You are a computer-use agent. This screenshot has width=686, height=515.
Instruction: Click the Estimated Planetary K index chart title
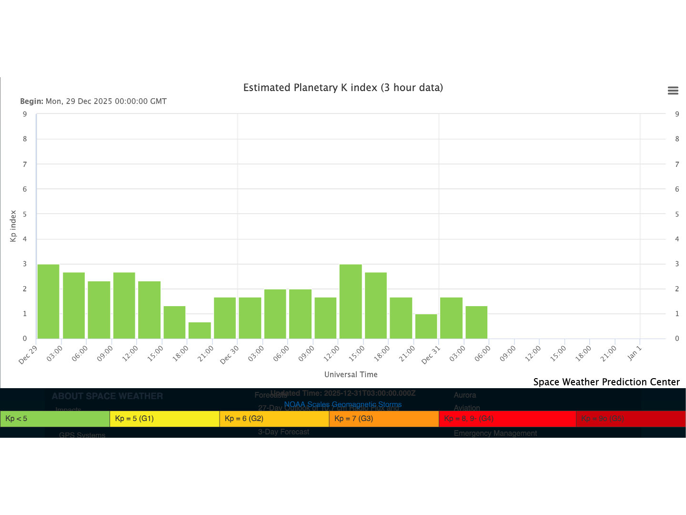click(343, 88)
